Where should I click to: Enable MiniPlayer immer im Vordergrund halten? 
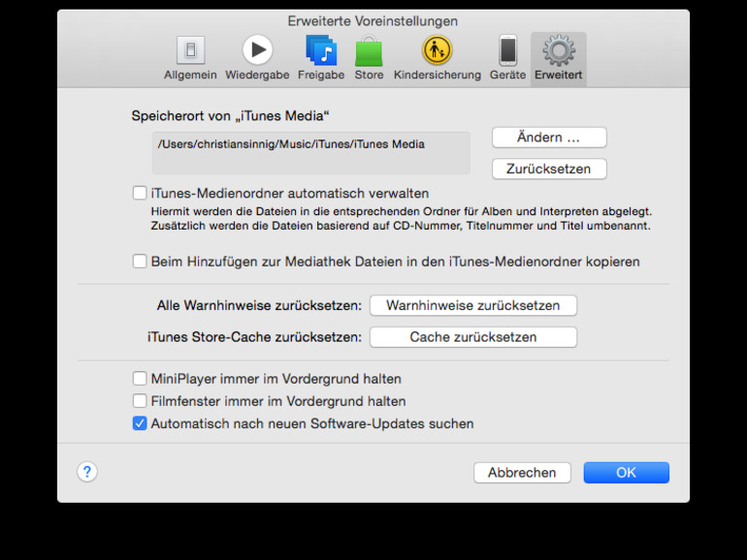pos(140,379)
